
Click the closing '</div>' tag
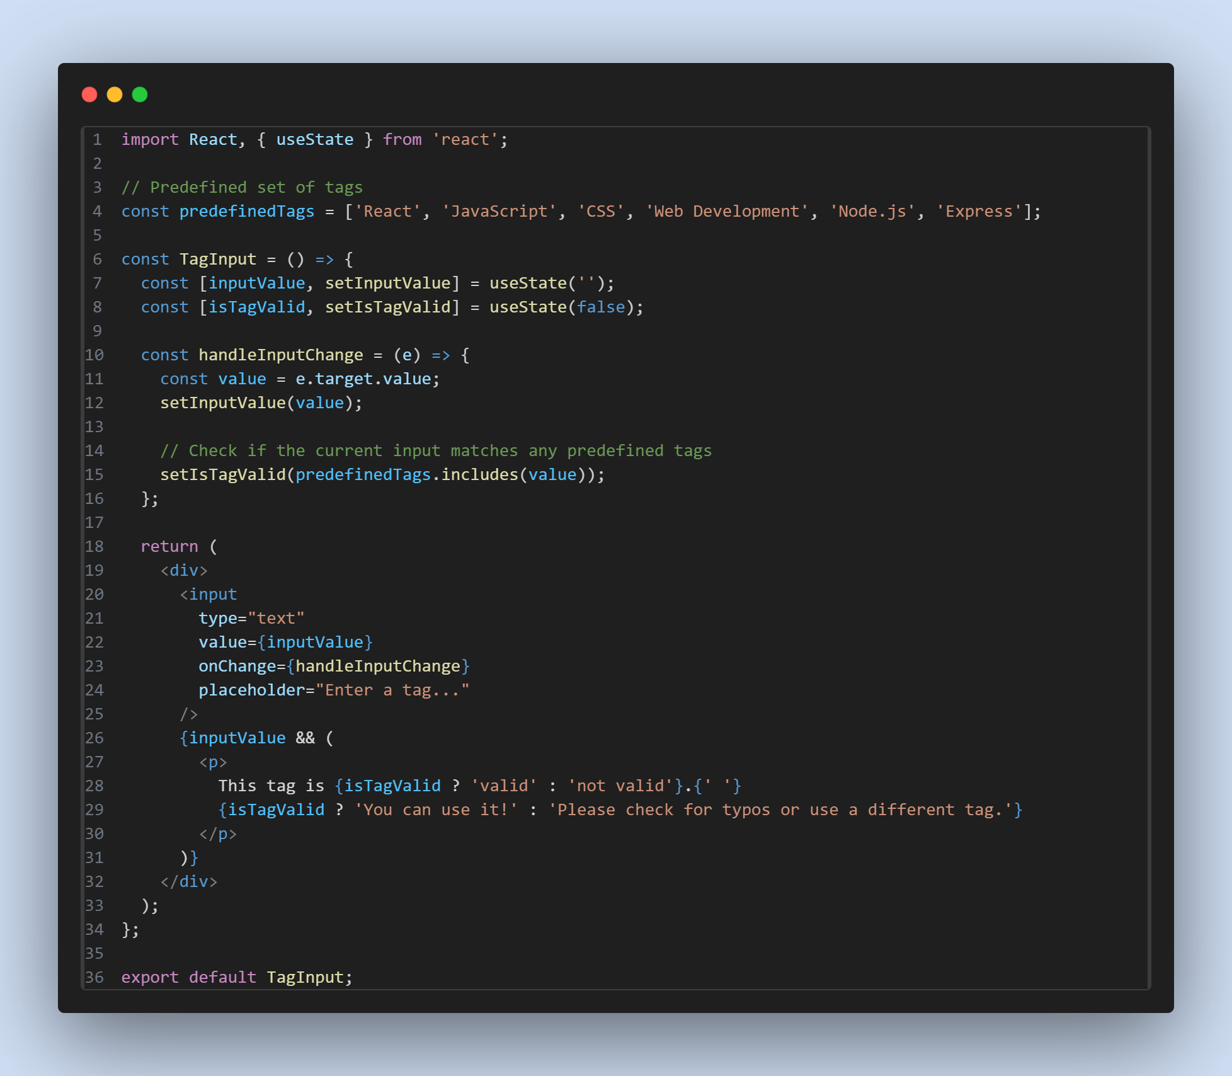(189, 882)
